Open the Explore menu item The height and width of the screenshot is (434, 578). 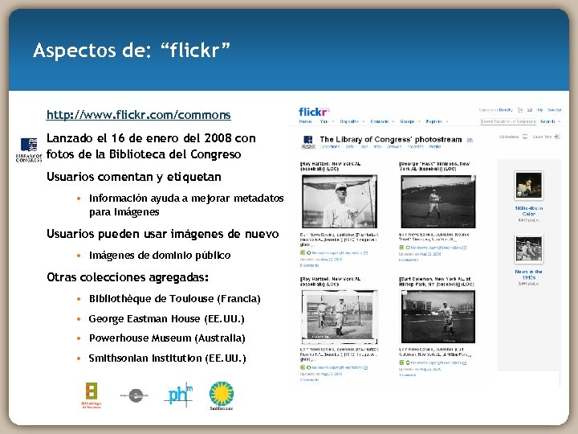pyautogui.click(x=433, y=121)
